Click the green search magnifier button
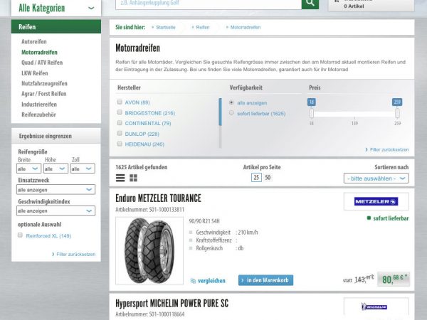Viewport: 427px width, 320px height. (x=310, y=4)
